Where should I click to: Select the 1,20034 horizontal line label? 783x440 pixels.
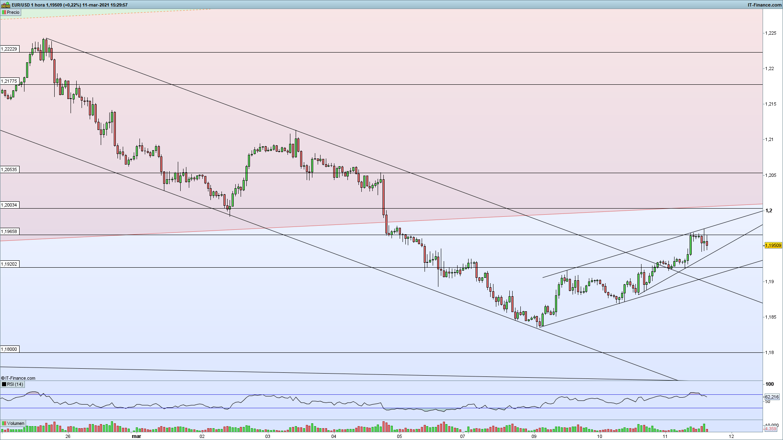click(x=9, y=205)
